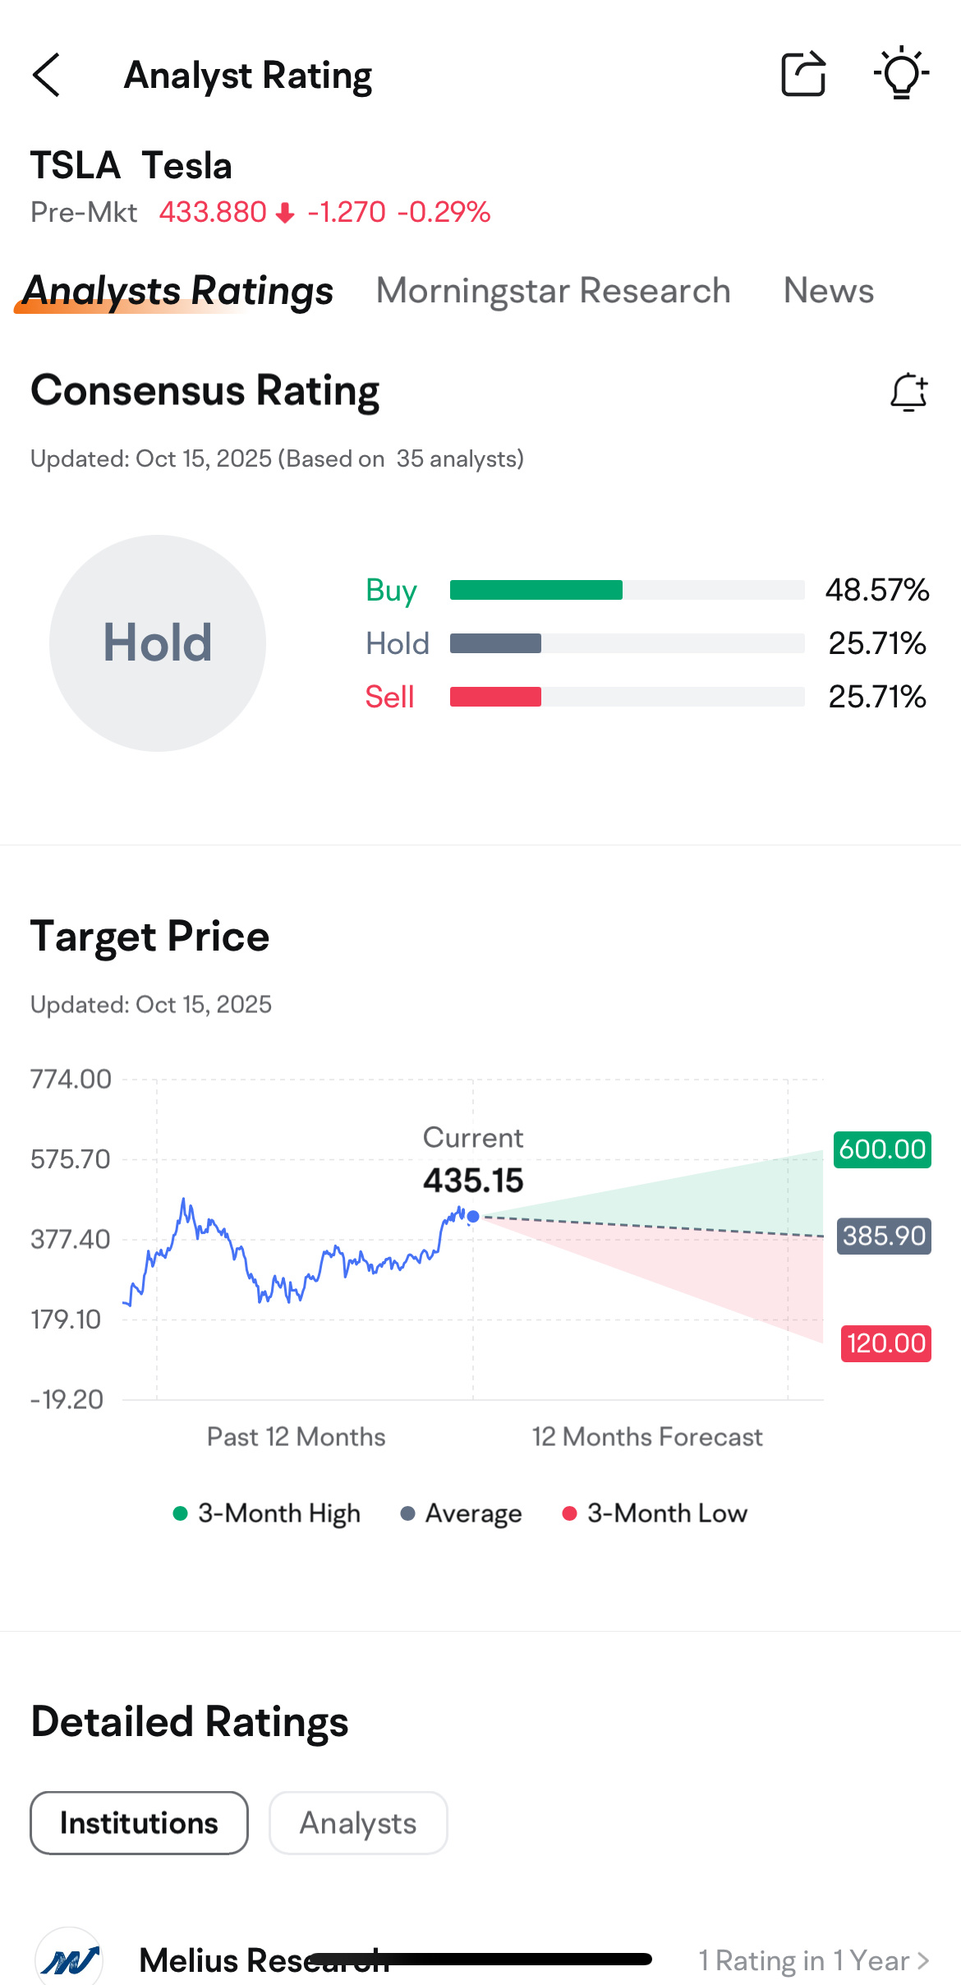Image resolution: width=961 pixels, height=1985 pixels.
Task: Tap the current price dot on chart
Action: [473, 1217]
